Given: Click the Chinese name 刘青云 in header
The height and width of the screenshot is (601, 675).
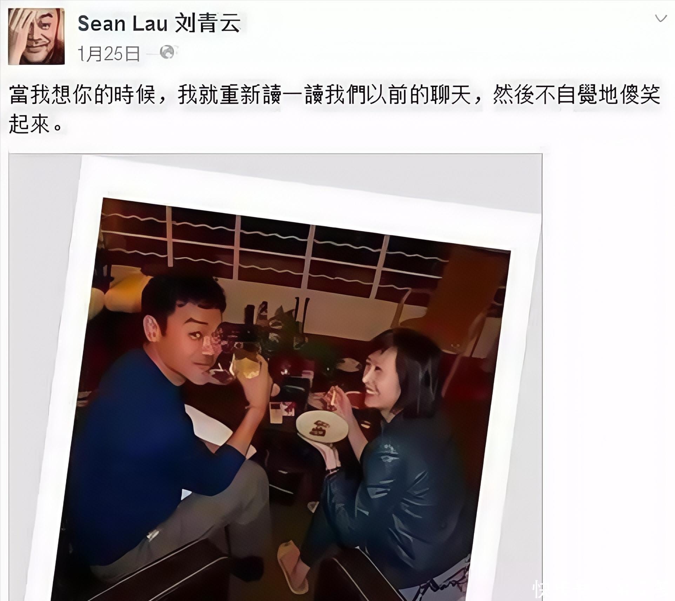Looking at the screenshot, I should tap(207, 24).
